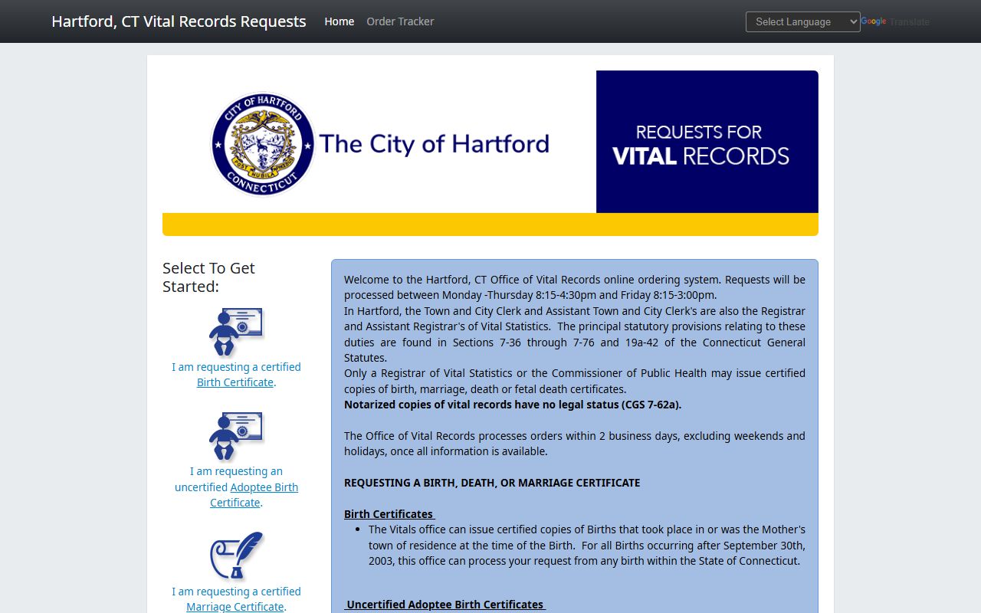Screen dimensions: 981x613
Task: Click the scroll and quill Marriage Certificate icon
Action: pos(236,556)
